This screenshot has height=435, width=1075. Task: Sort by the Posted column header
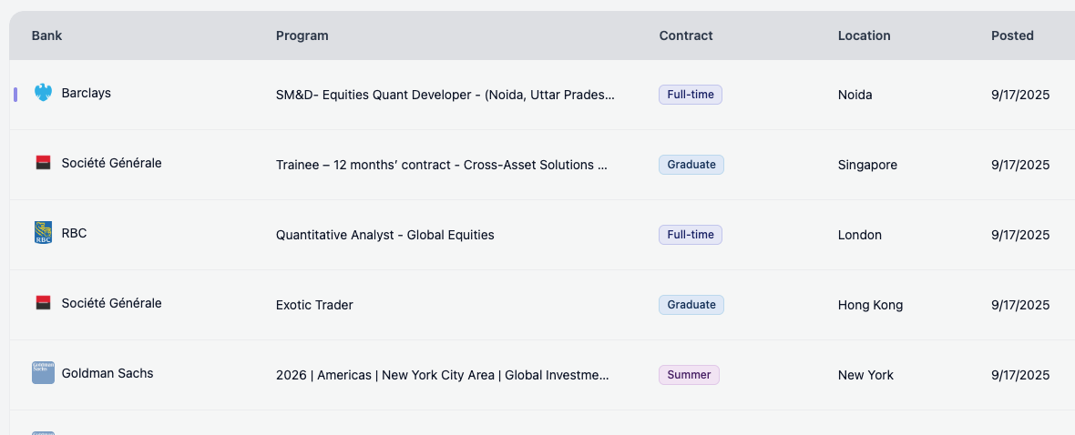tap(1012, 35)
